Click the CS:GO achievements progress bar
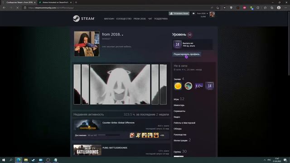This screenshot has width=290, height=163. [x=109, y=135]
